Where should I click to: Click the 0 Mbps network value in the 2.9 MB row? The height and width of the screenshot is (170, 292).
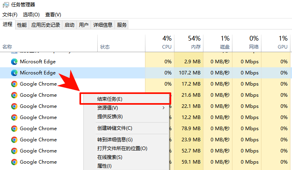pyautogui.click(x=249, y=61)
